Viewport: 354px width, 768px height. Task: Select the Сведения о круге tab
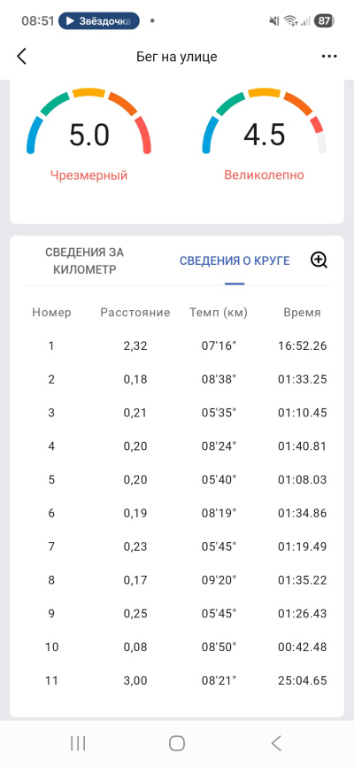tap(235, 261)
